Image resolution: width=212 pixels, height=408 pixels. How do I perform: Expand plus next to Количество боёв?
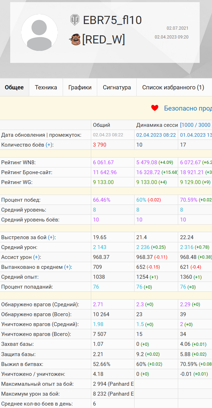coord(48,145)
